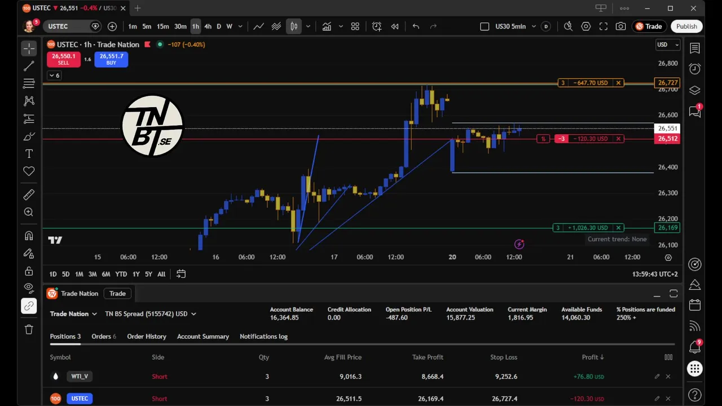Image resolution: width=722 pixels, height=406 pixels.
Task: Activate the zoom in tool
Action: [29, 212]
